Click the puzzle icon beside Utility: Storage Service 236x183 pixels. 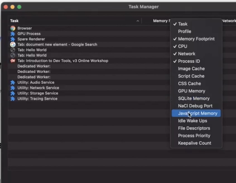coord(13,93)
